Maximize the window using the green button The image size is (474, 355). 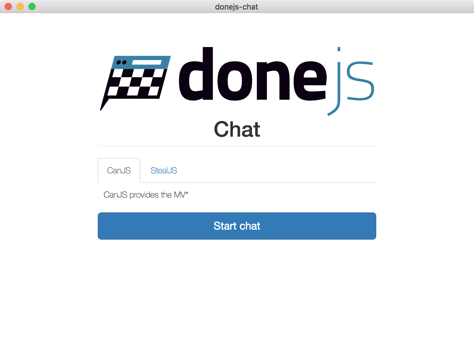[32, 7]
